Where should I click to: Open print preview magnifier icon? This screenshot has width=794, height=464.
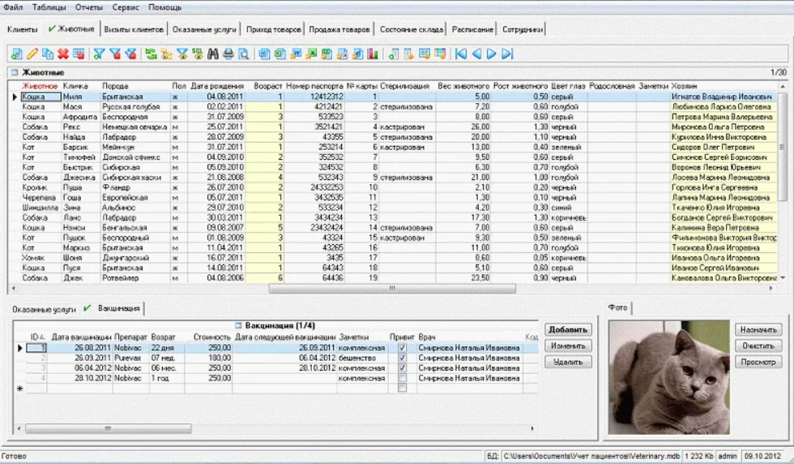(244, 54)
